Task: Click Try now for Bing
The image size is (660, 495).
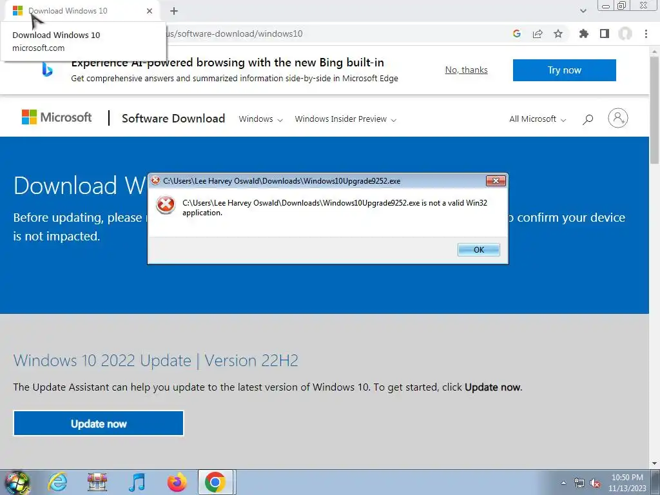Action: (x=564, y=70)
